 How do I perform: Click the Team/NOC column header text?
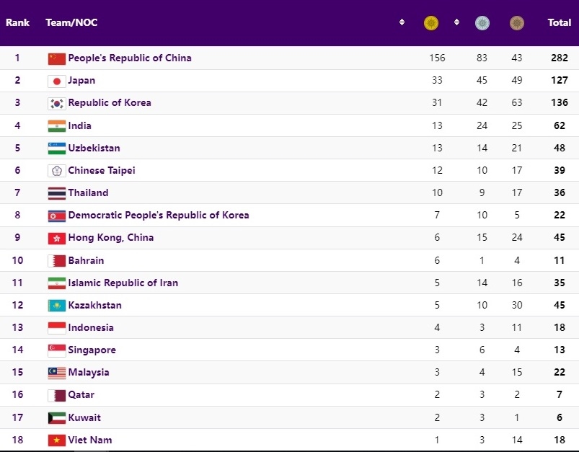(71, 23)
